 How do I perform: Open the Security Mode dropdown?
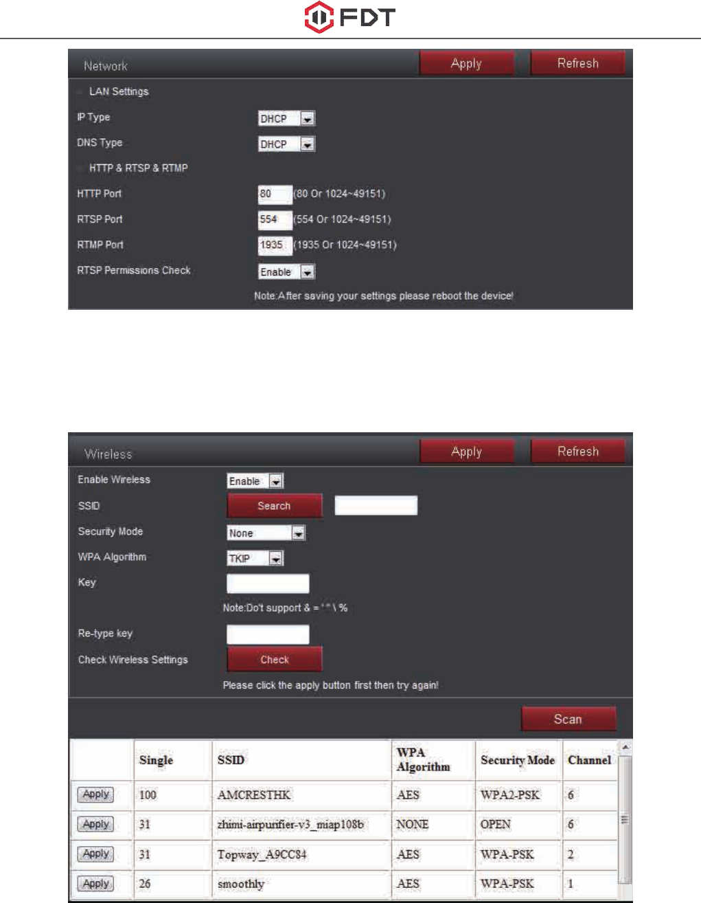(x=266, y=533)
